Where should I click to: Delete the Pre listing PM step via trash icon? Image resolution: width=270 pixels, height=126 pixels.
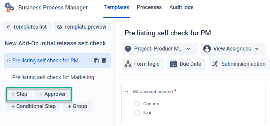tap(104, 61)
